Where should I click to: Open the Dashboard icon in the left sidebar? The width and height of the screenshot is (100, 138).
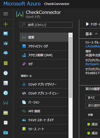(x=6, y=34)
